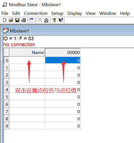Open the Window menu

point(108,13)
